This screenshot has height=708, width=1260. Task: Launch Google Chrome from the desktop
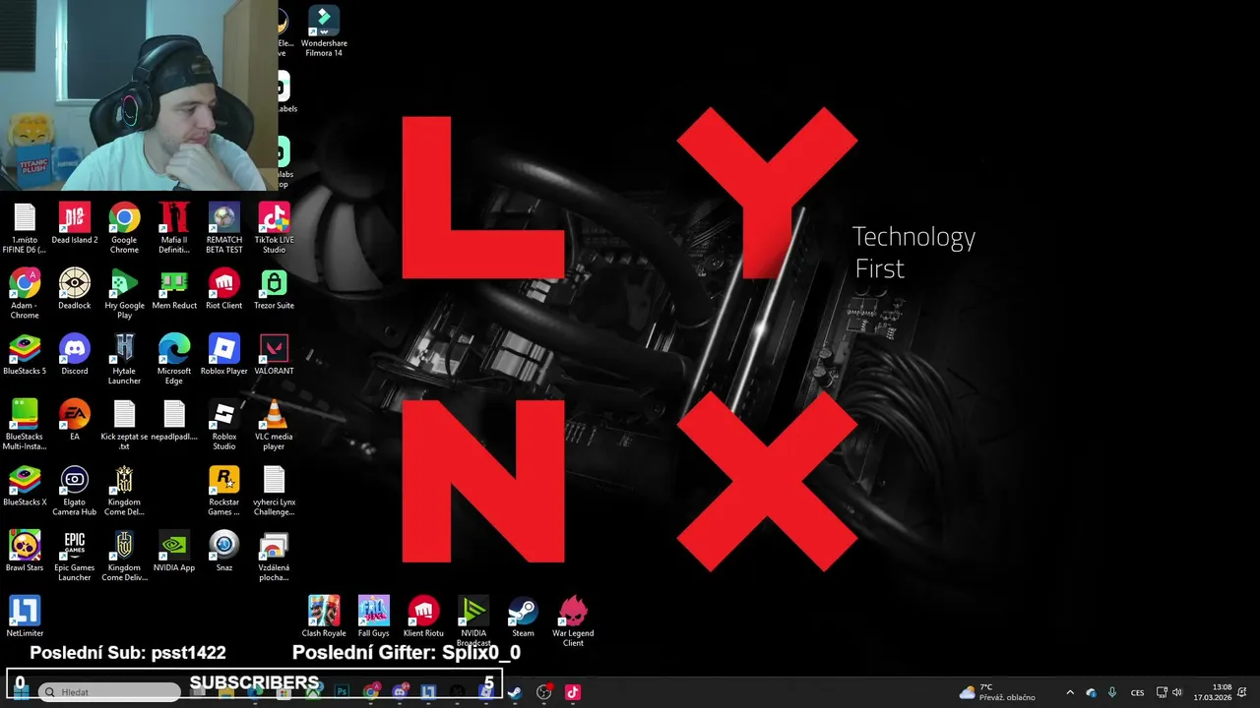point(124,227)
